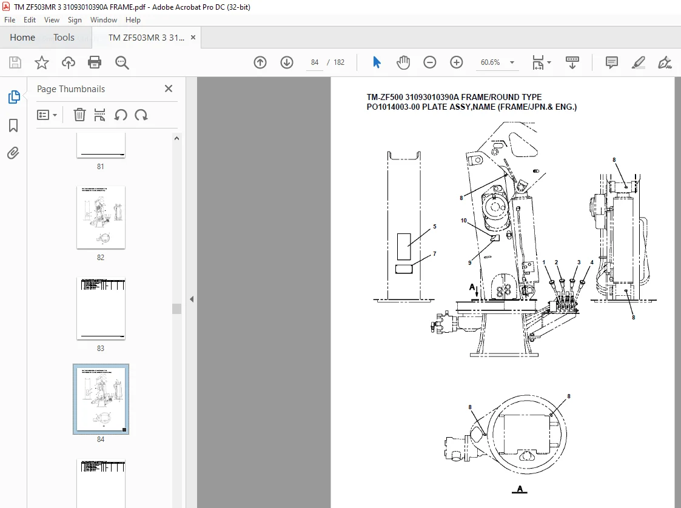Open thumbnail options dropdown menu
The image size is (681, 508).
pos(47,115)
